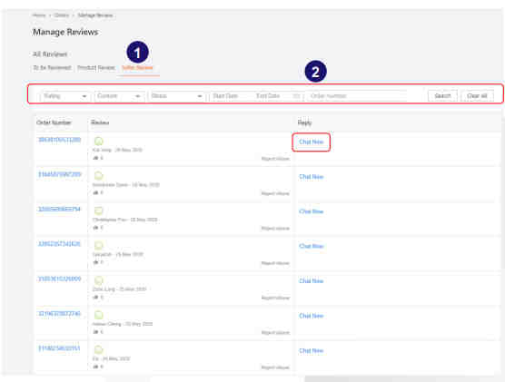
Task: Click the Search button
Action: [x=442, y=96]
